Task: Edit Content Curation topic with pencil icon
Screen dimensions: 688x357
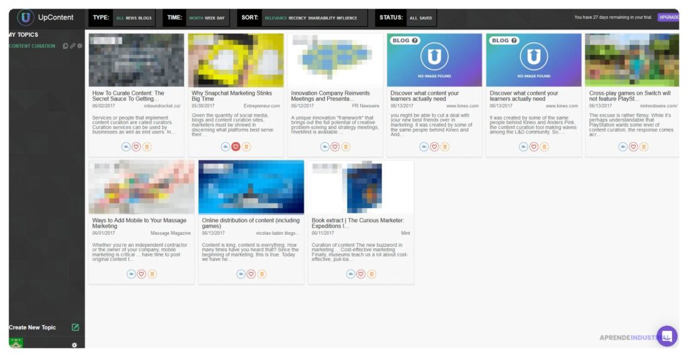Action: pyautogui.click(x=73, y=46)
